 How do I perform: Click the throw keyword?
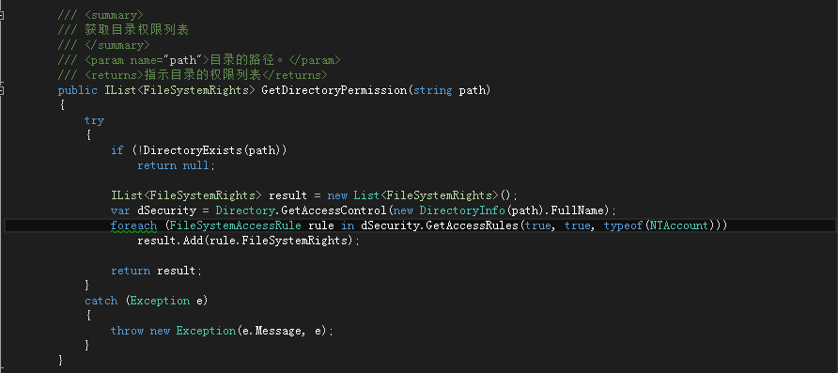tap(127, 331)
